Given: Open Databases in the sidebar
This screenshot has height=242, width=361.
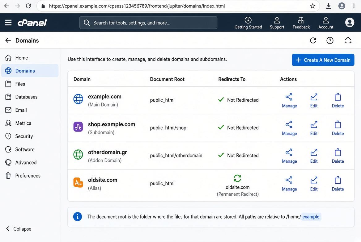Looking at the screenshot, I should pos(30,97).
